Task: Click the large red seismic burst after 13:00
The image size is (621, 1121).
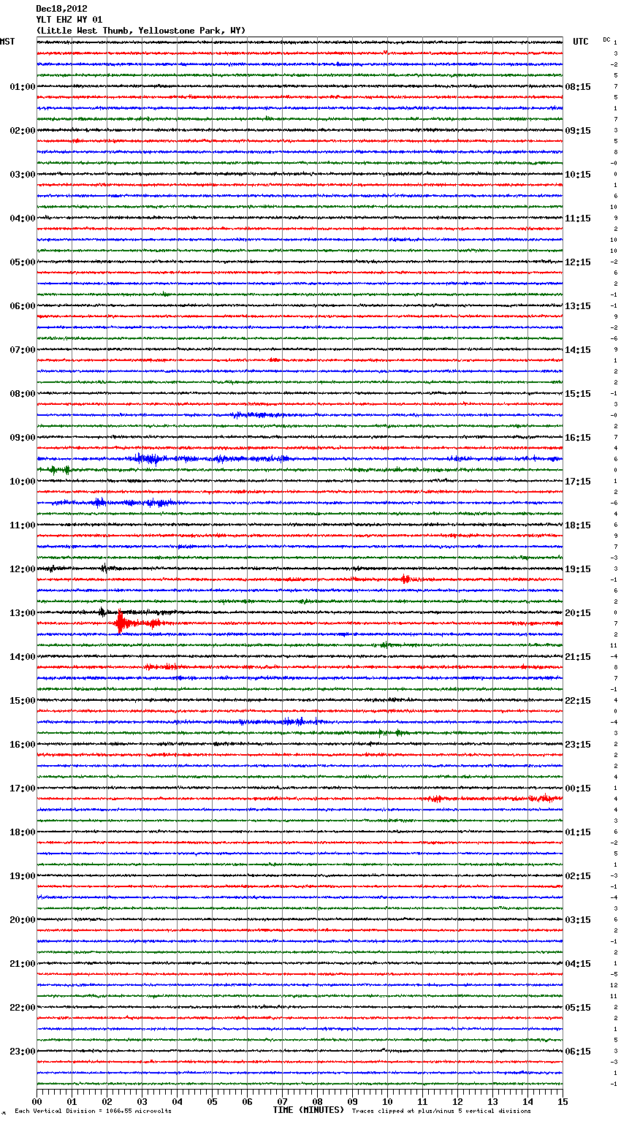Action: 124,623
